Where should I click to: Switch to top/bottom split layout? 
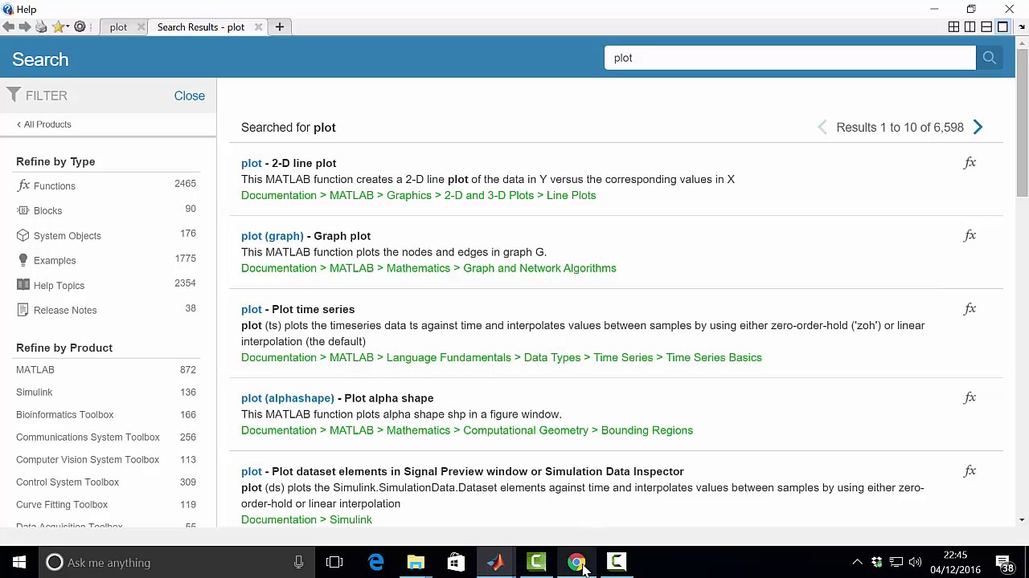[986, 26]
